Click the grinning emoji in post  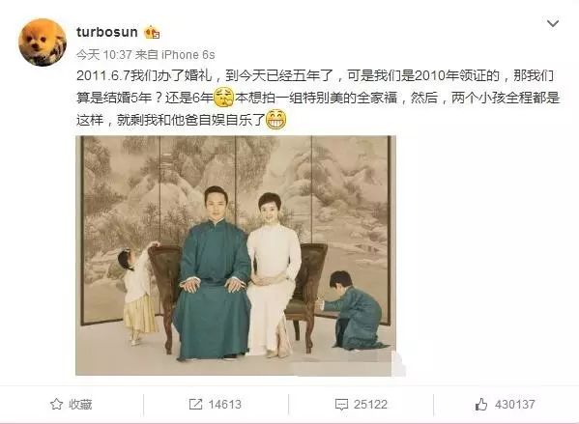pyautogui.click(x=275, y=119)
